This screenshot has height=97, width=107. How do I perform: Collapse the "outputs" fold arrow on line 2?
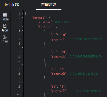(x=23, y=18)
